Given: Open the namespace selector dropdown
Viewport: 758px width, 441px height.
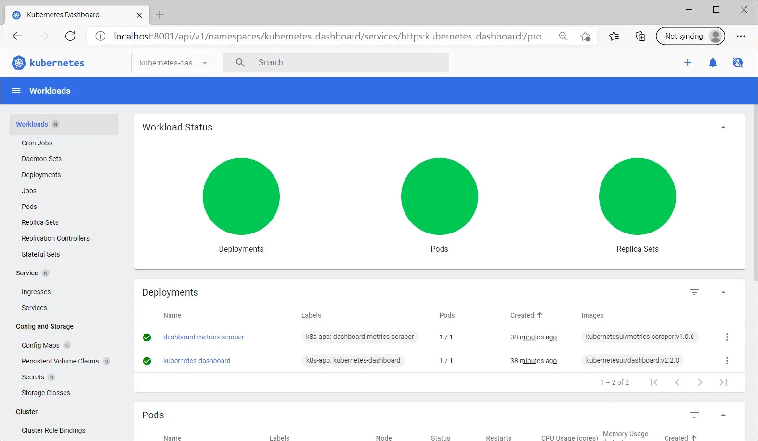Looking at the screenshot, I should [x=173, y=63].
